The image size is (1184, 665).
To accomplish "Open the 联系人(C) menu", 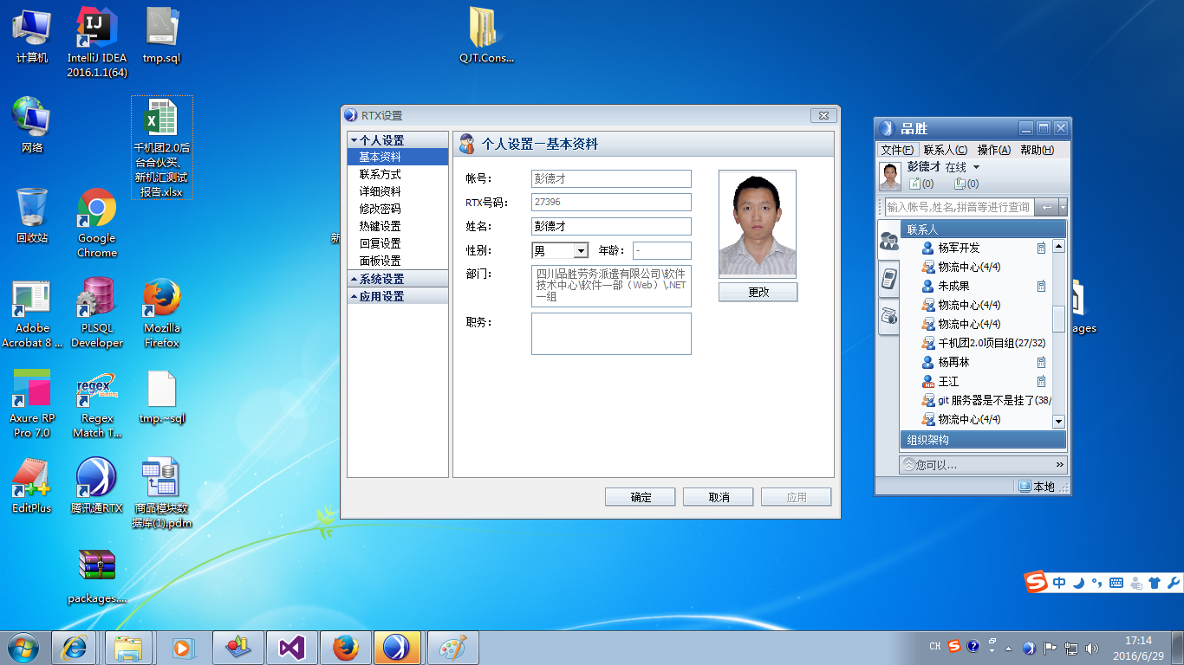I will point(945,150).
